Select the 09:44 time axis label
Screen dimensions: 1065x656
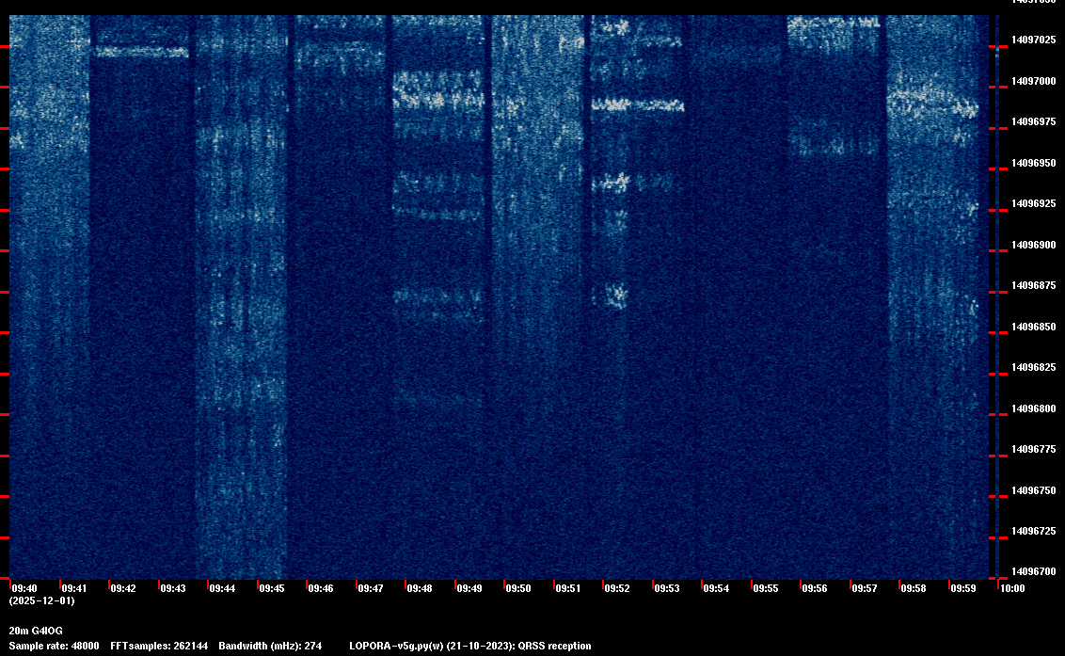(222, 588)
